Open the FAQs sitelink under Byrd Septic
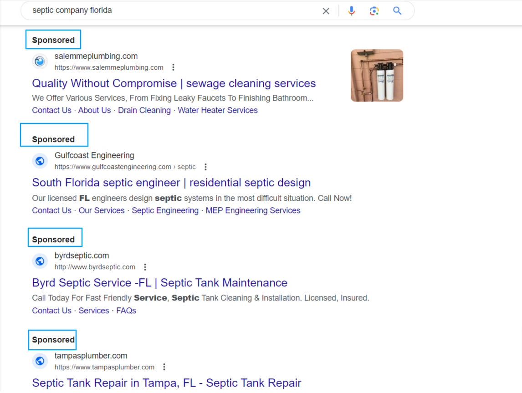 pyautogui.click(x=126, y=311)
